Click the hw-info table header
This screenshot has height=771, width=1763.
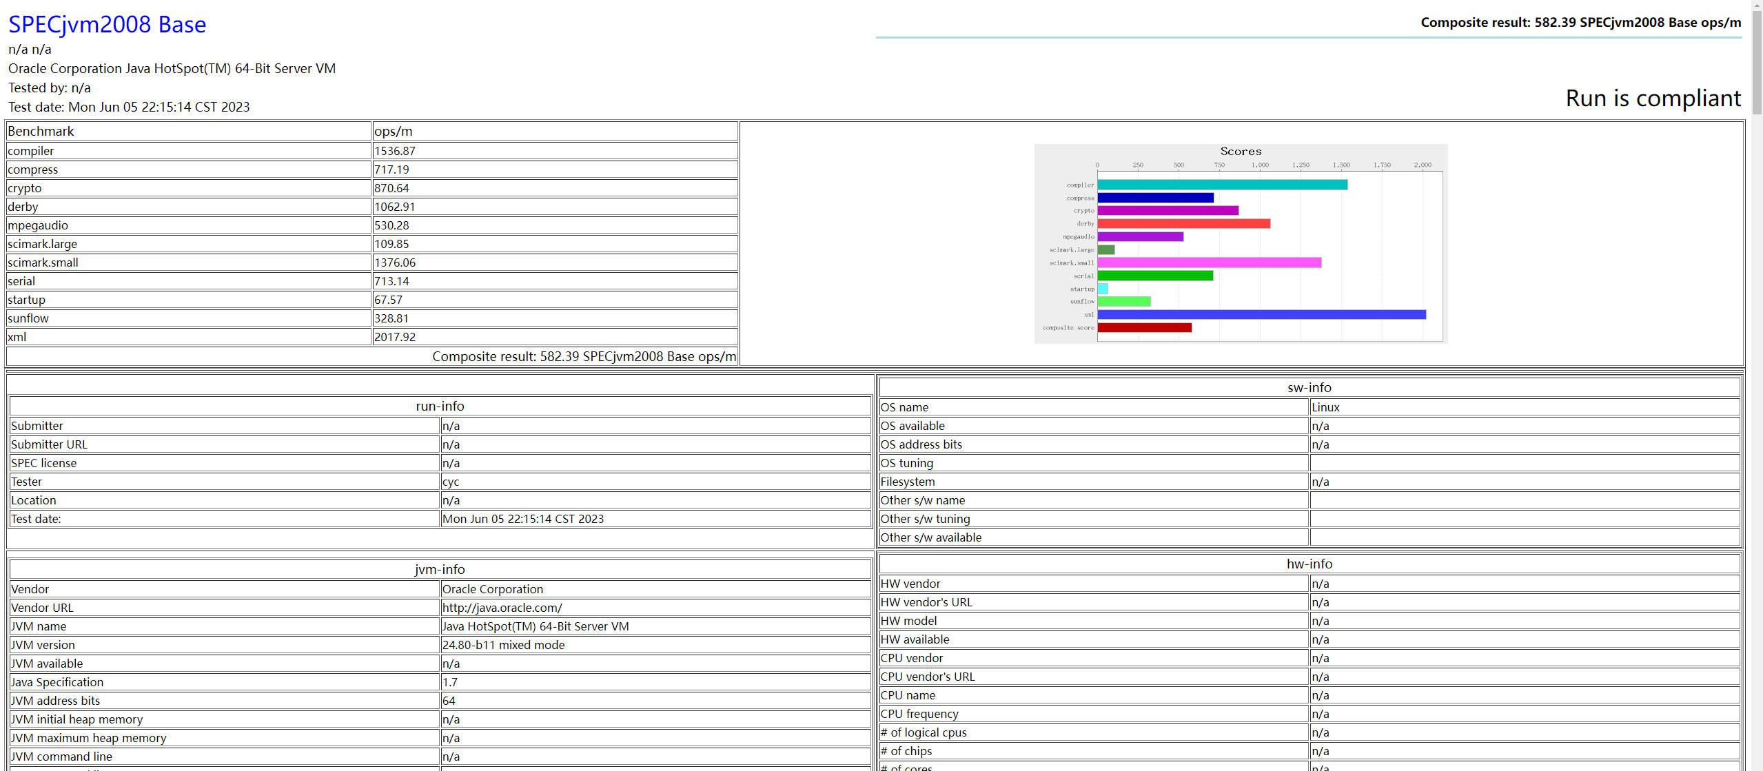pyautogui.click(x=1309, y=564)
